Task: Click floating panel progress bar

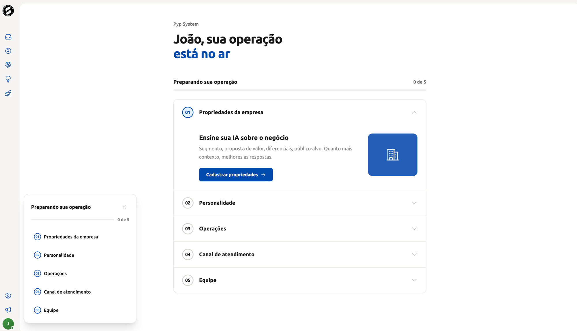Action: [x=72, y=220]
